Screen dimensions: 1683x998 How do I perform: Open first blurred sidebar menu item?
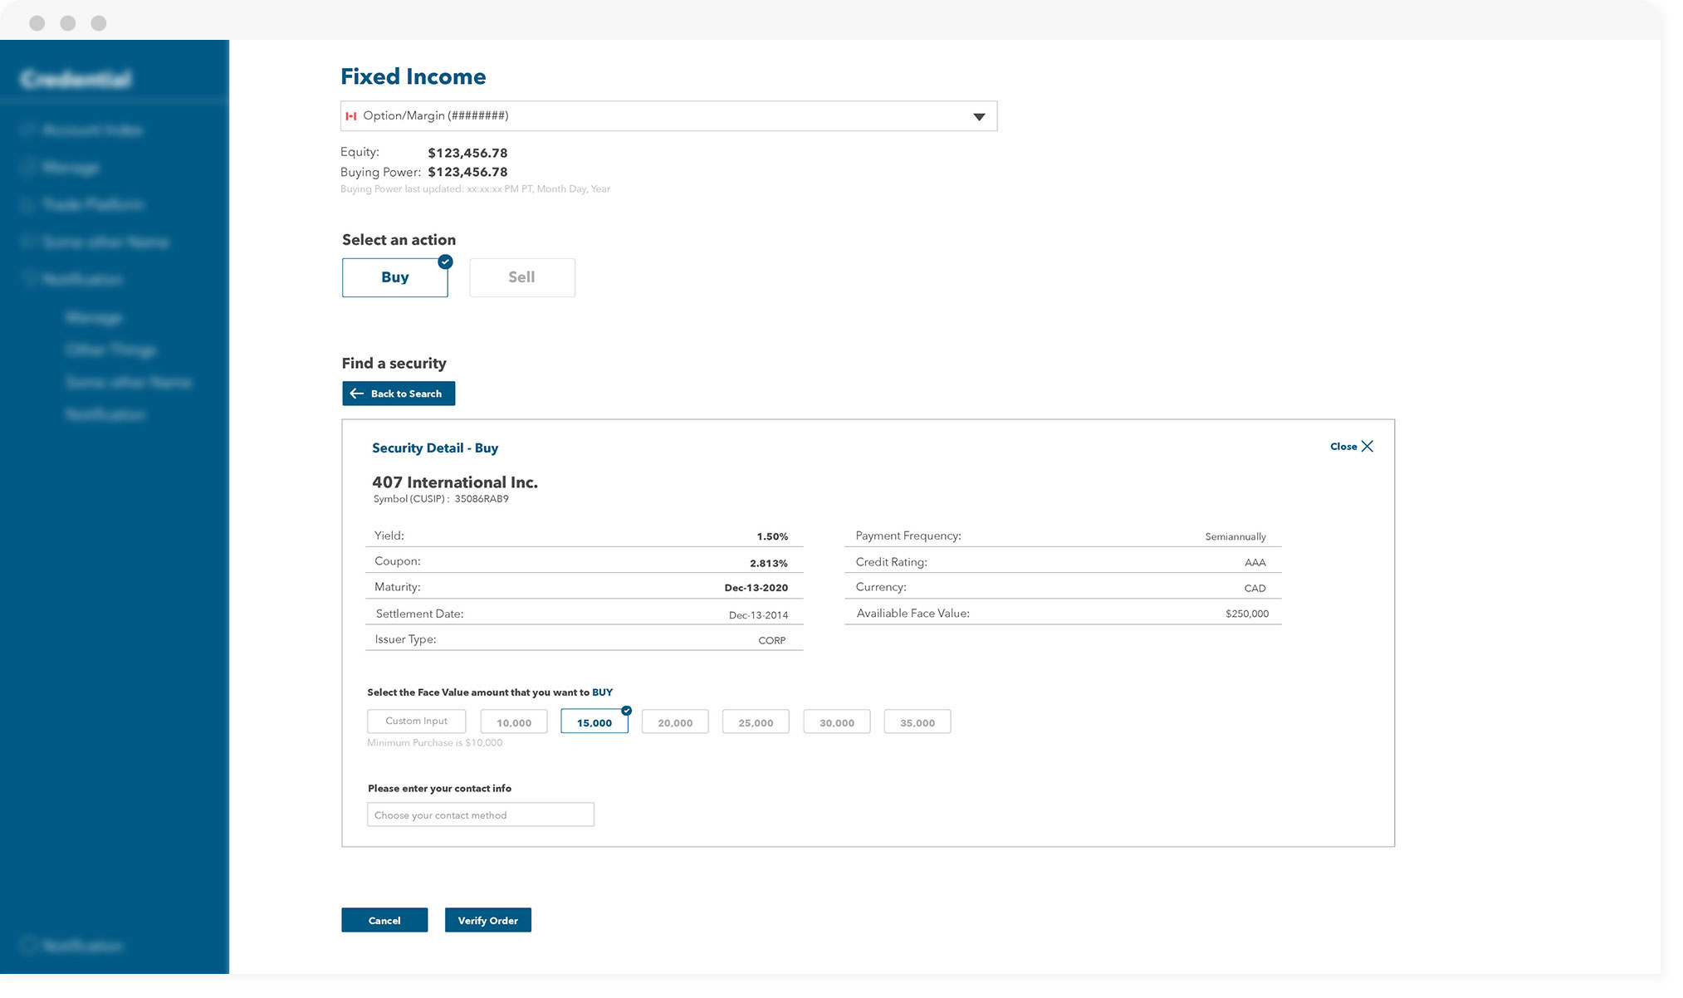tap(91, 130)
